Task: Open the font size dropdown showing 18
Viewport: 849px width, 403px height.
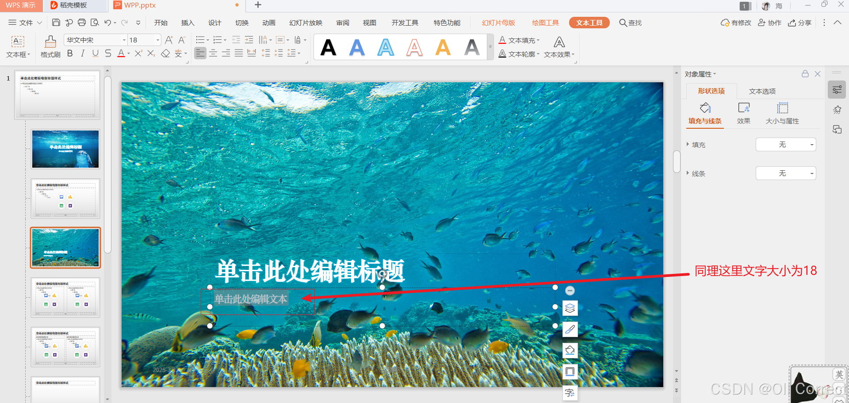Action: pyautogui.click(x=157, y=40)
